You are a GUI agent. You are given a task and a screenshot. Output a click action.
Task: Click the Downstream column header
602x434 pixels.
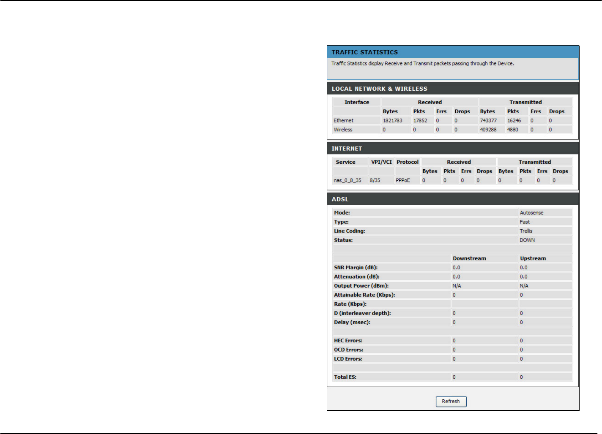point(469,259)
